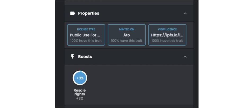Viewport: 241px width, 108px height.
Task: Click the Public Use For ... value
Action: pyautogui.click(x=85, y=35)
